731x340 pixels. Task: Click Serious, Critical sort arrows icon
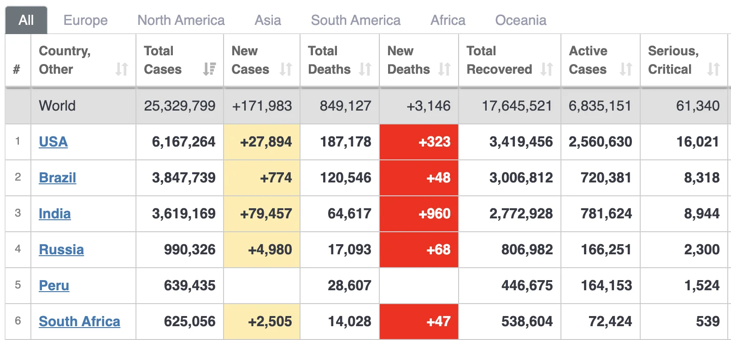coord(713,69)
